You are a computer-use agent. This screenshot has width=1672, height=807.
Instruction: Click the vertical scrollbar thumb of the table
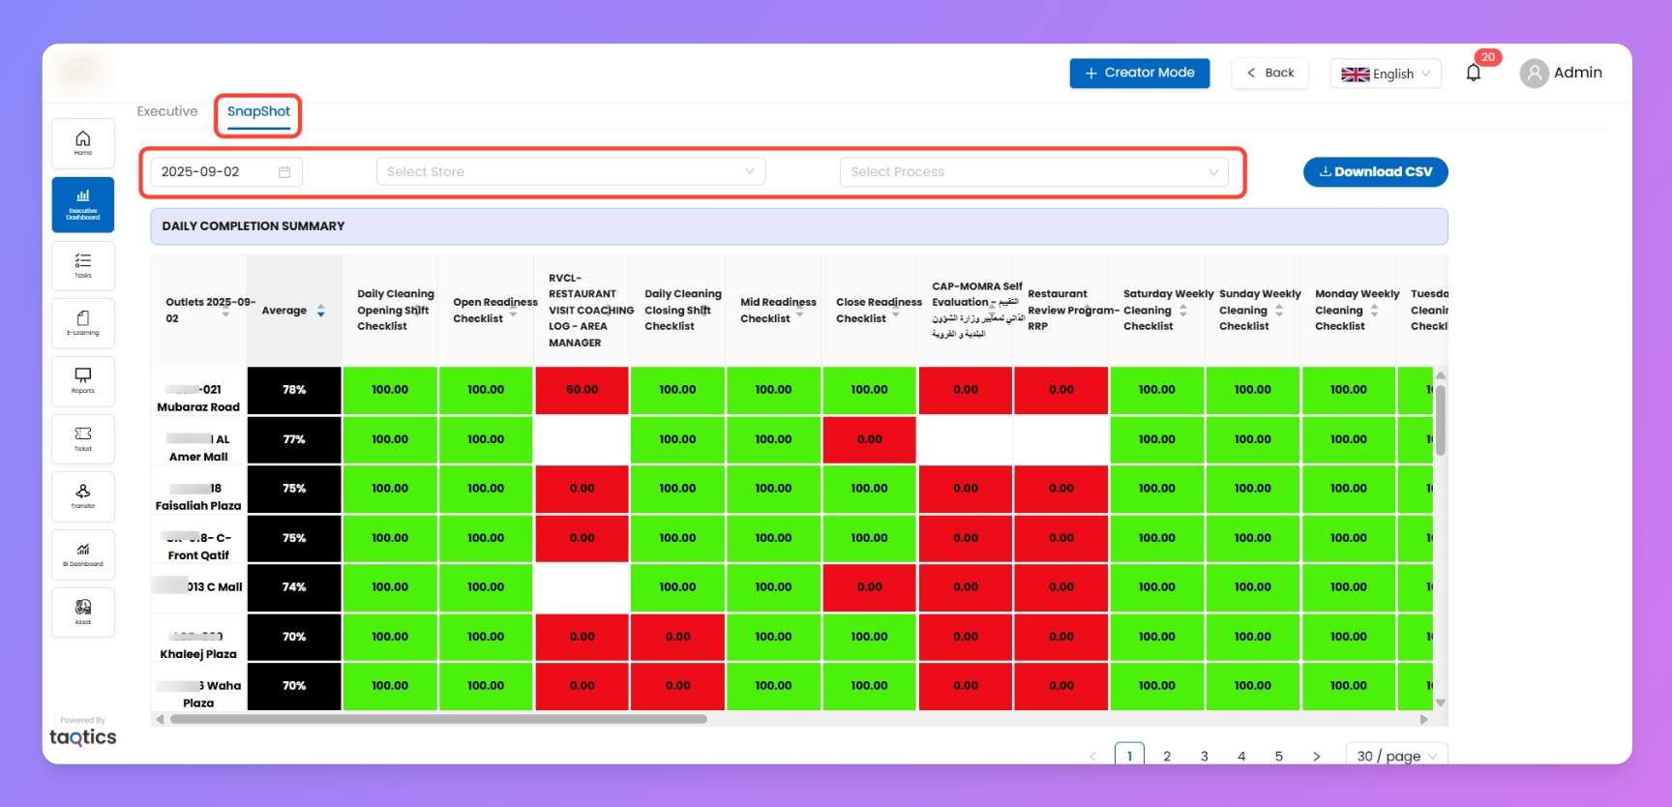[x=1441, y=420]
